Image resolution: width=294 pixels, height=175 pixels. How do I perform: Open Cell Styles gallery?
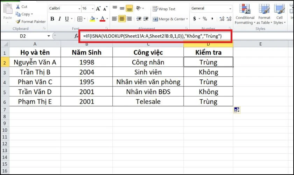(x=279, y=14)
